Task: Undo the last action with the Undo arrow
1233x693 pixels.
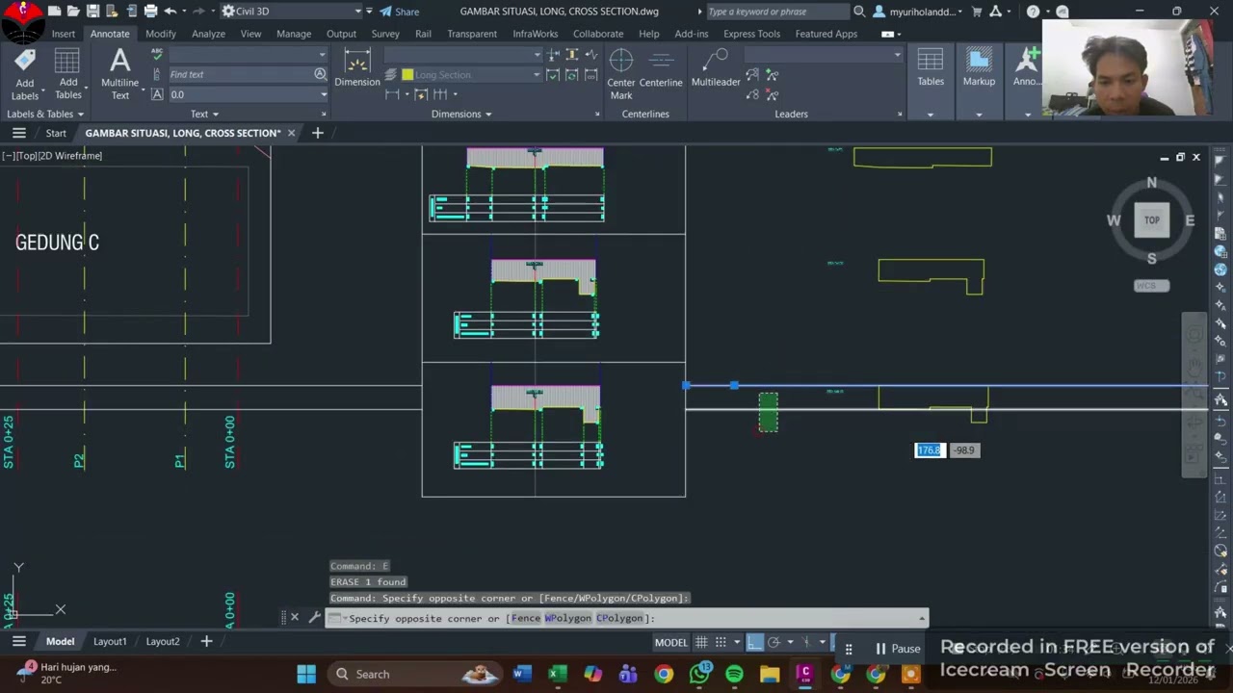Action: click(171, 12)
